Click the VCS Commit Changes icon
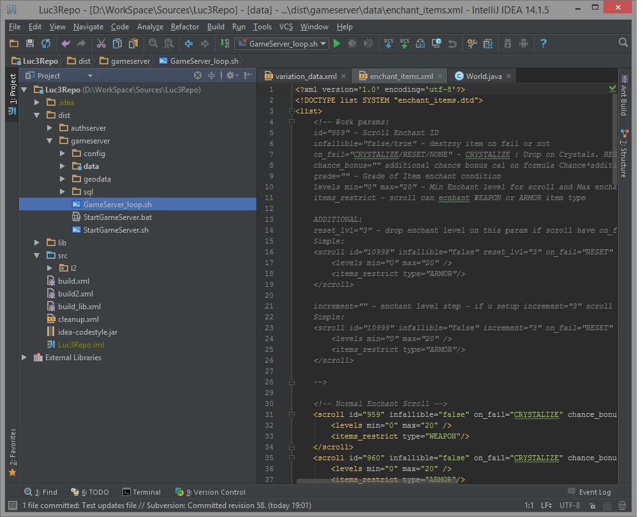643x517 pixels. (404, 43)
